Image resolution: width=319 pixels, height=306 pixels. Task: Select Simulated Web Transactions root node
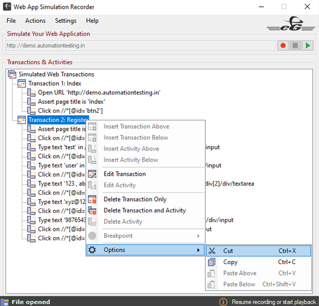[x=56, y=74]
